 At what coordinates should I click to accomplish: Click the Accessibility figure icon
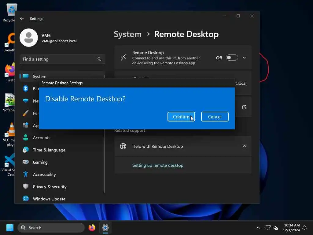[x=26, y=174]
